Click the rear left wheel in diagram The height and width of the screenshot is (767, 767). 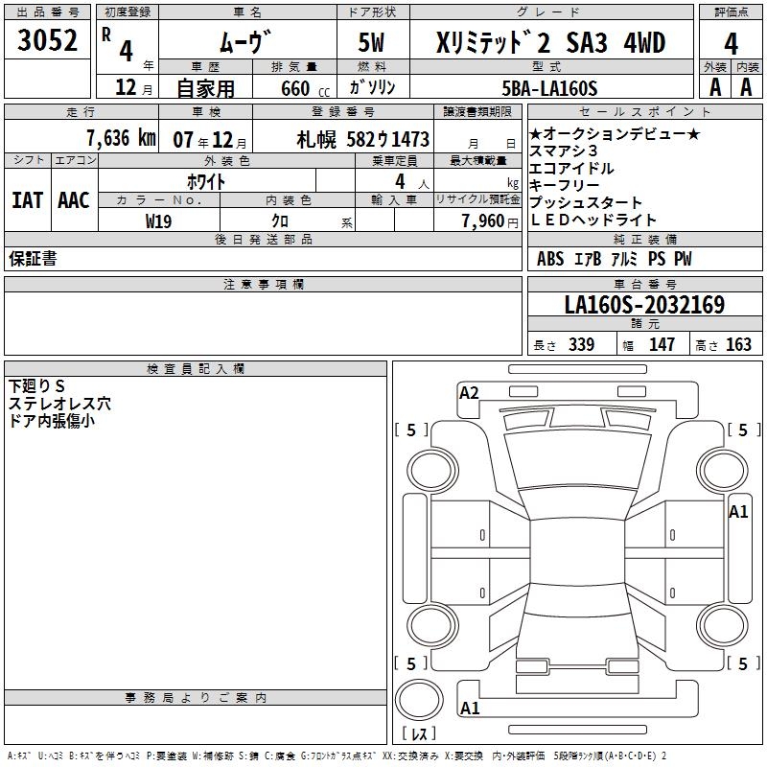432,625
